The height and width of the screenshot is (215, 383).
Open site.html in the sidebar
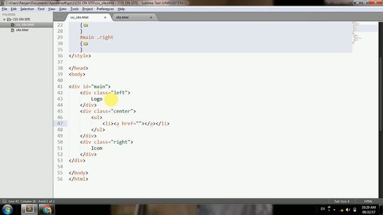22,30
